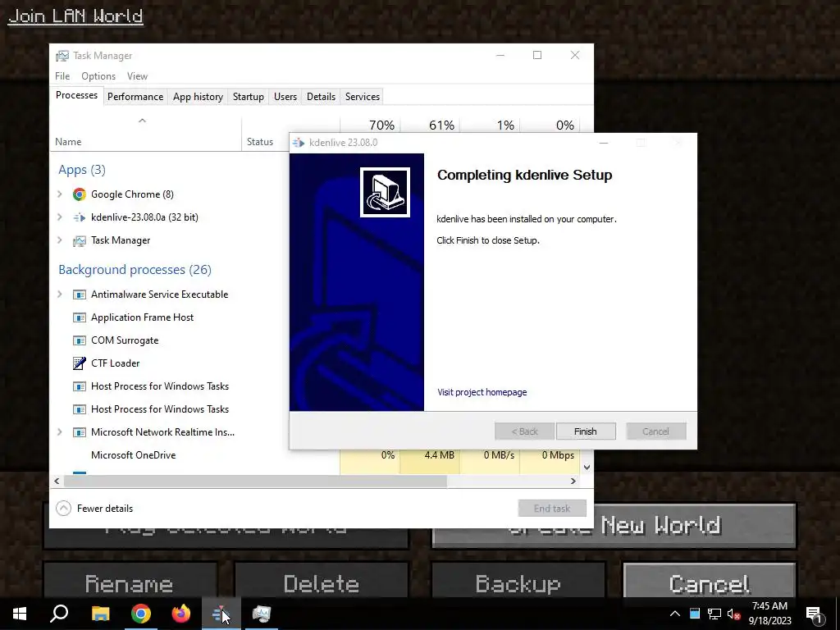Select the Task Manager taskbar icon
Viewport: 840px width, 630px height.
pos(262,614)
